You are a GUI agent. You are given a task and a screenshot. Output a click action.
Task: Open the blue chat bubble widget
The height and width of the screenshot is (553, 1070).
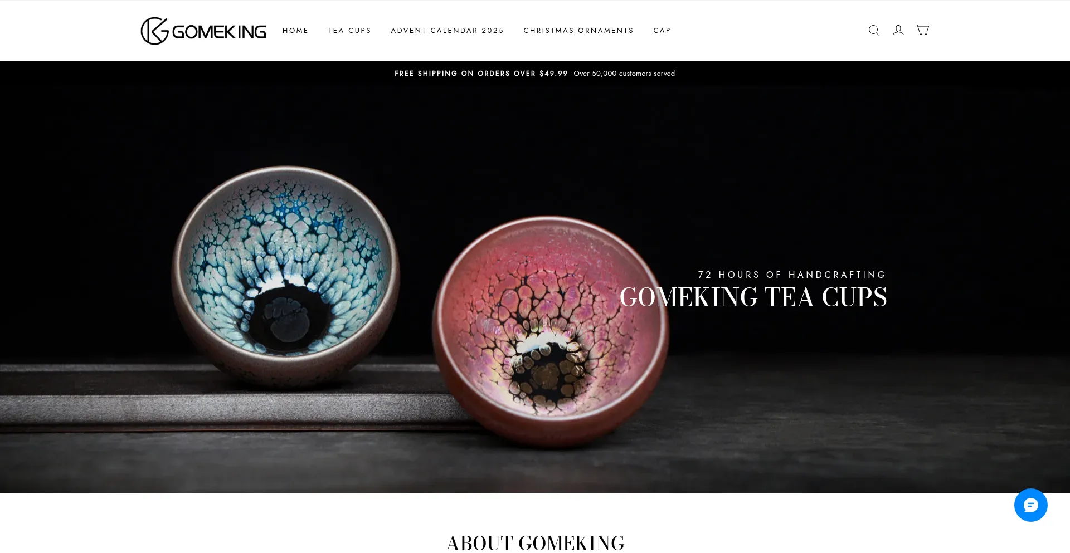coord(1030,505)
